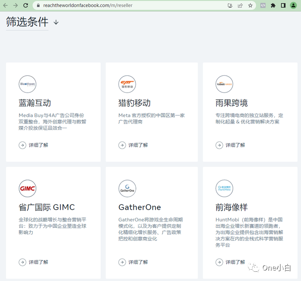Open the extensions puzzle icon
Screen dimensions: 301x281
pos(273,5)
